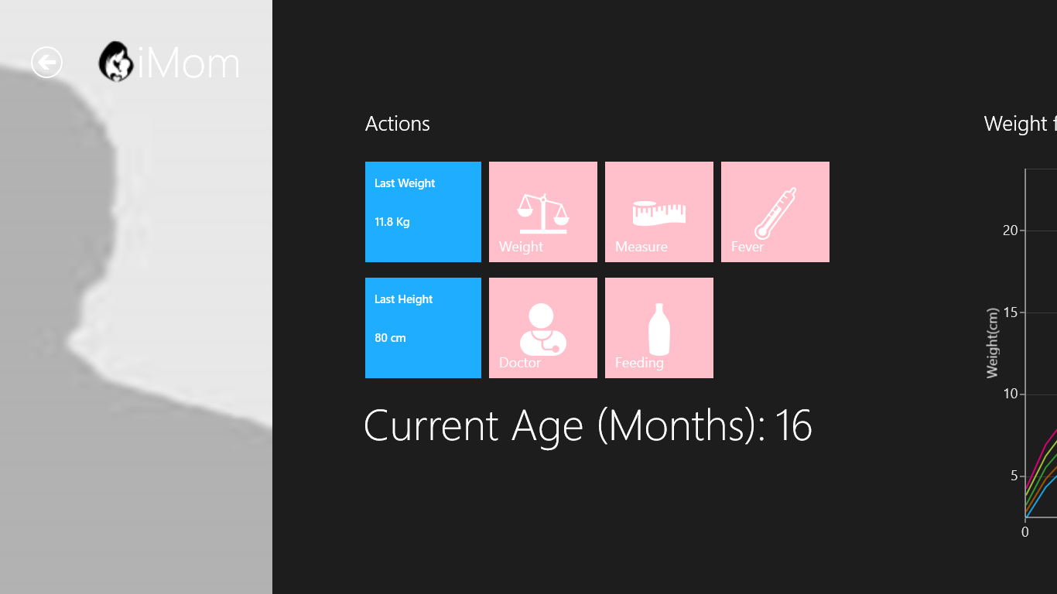Click the Current Age (Months) text
1057x594 pixels.
pyautogui.click(x=587, y=425)
